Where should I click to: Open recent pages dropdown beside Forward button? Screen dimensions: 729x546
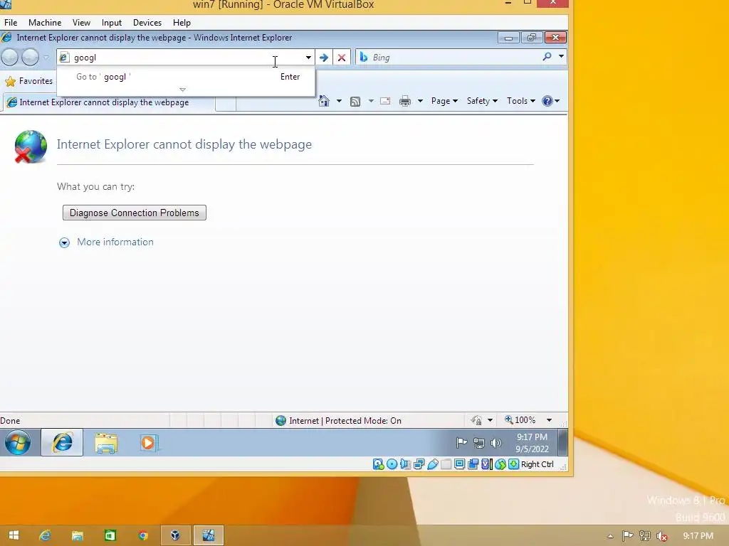click(x=46, y=57)
